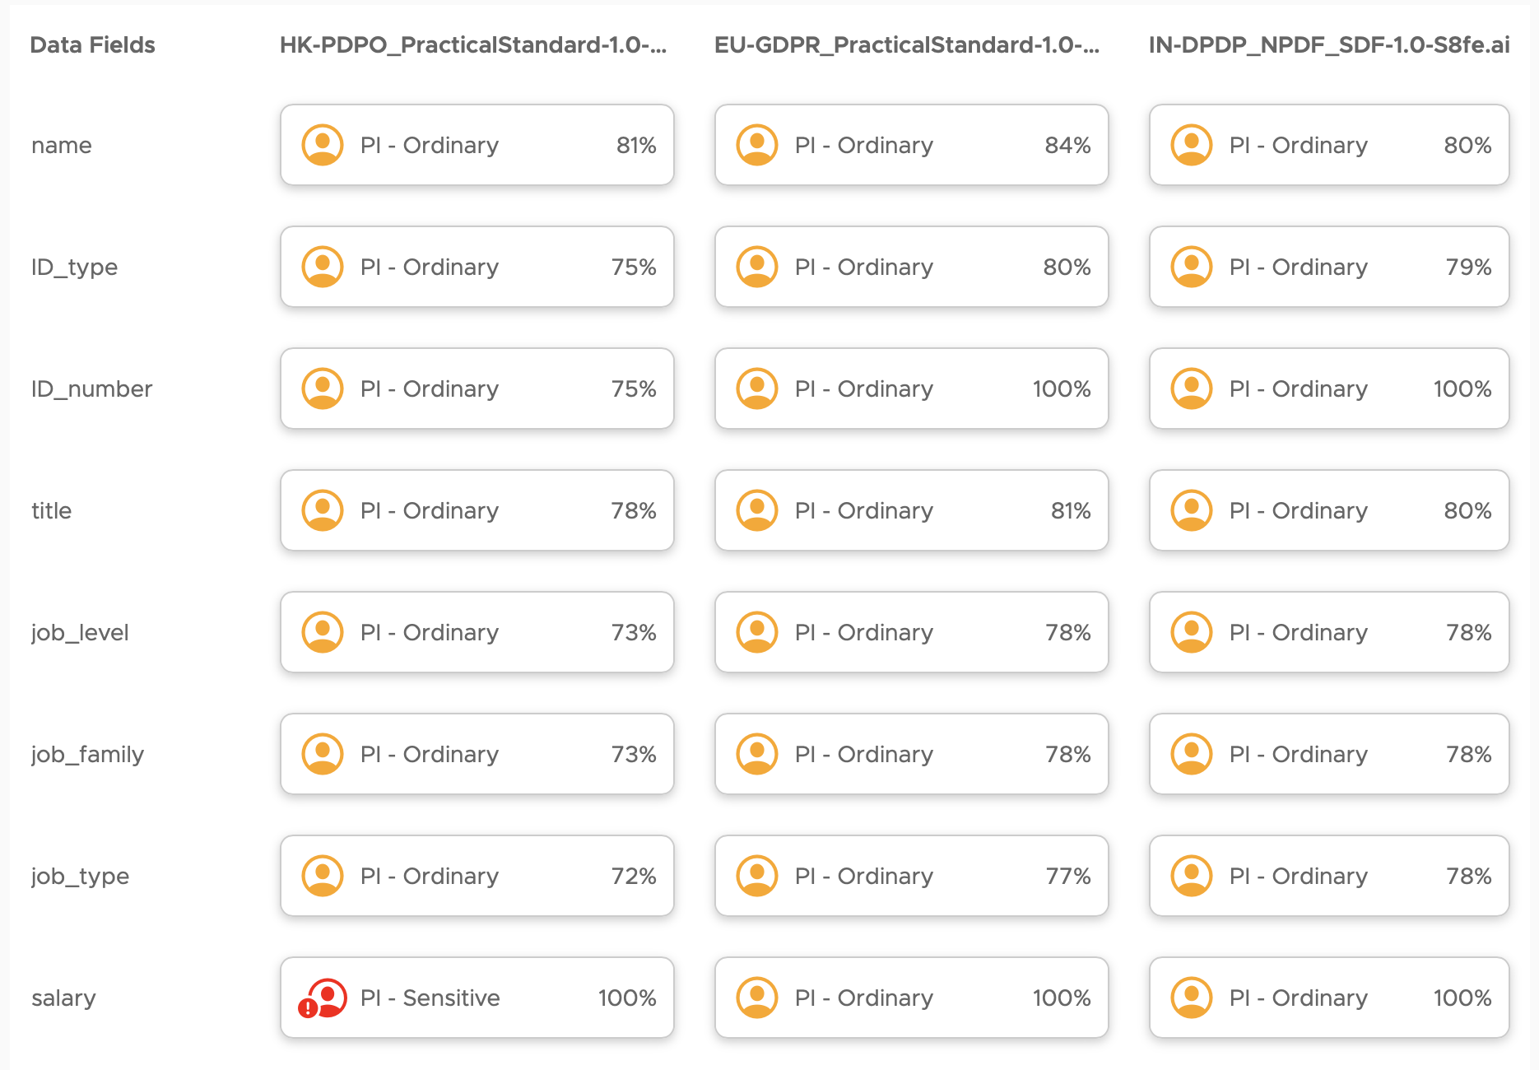Click the person icon in EU-GDPR job_type card
The width and height of the screenshot is (1539, 1070).
[757, 876]
